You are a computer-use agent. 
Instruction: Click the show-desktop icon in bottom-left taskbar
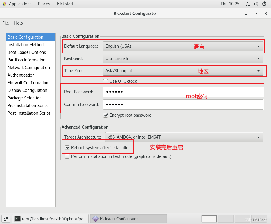tap(6, 219)
